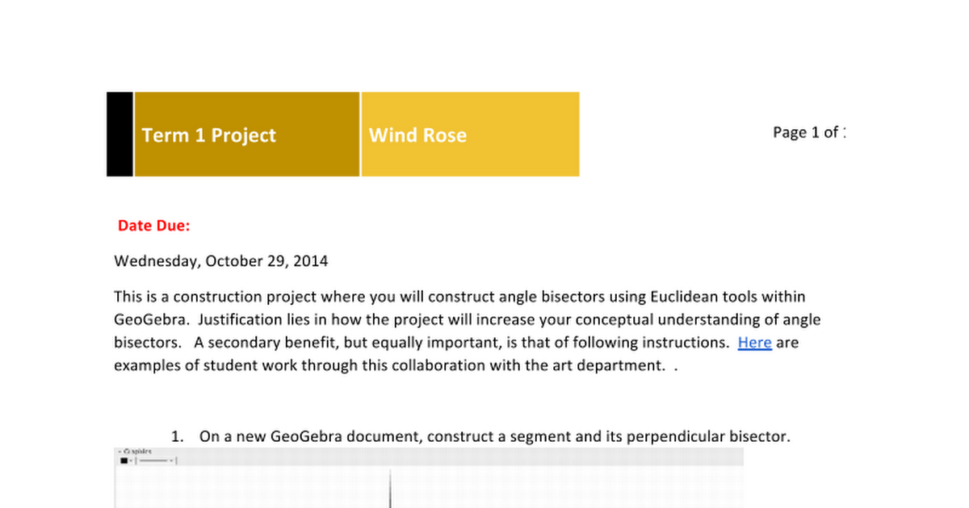
Task: Click the black bar left of header
Action: (x=120, y=135)
